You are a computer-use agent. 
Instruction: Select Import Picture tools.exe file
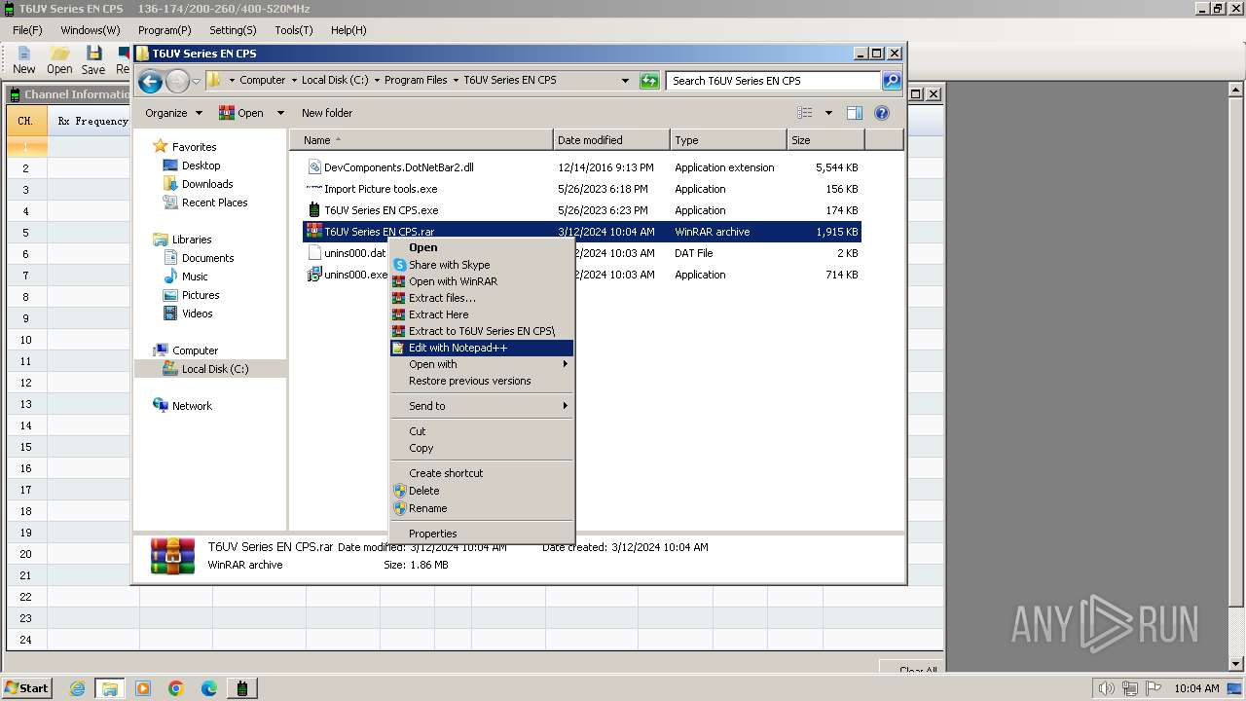pyautogui.click(x=380, y=189)
